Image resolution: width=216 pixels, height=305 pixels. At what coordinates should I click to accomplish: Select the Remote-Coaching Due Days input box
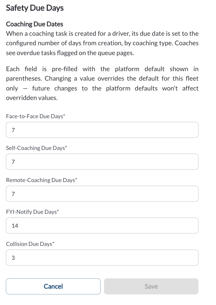click(102, 194)
